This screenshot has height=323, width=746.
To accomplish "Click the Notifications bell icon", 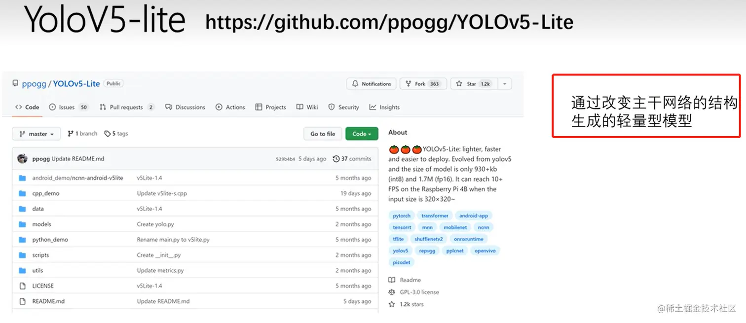I will pos(355,84).
